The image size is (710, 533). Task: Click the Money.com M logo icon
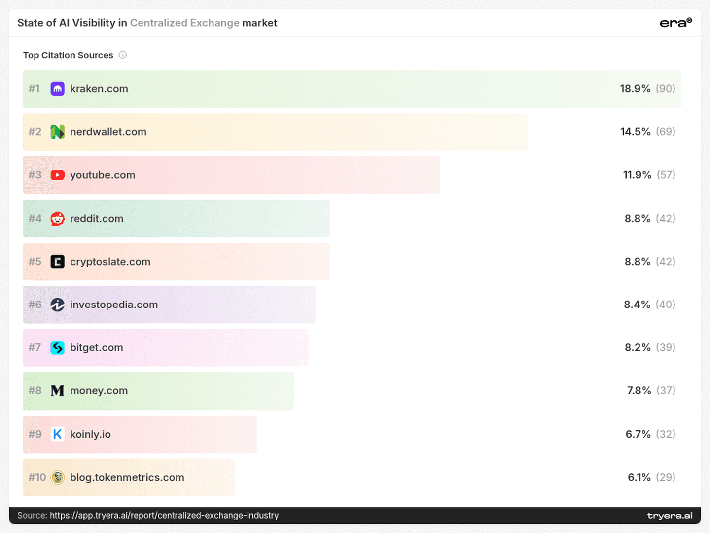(x=58, y=391)
